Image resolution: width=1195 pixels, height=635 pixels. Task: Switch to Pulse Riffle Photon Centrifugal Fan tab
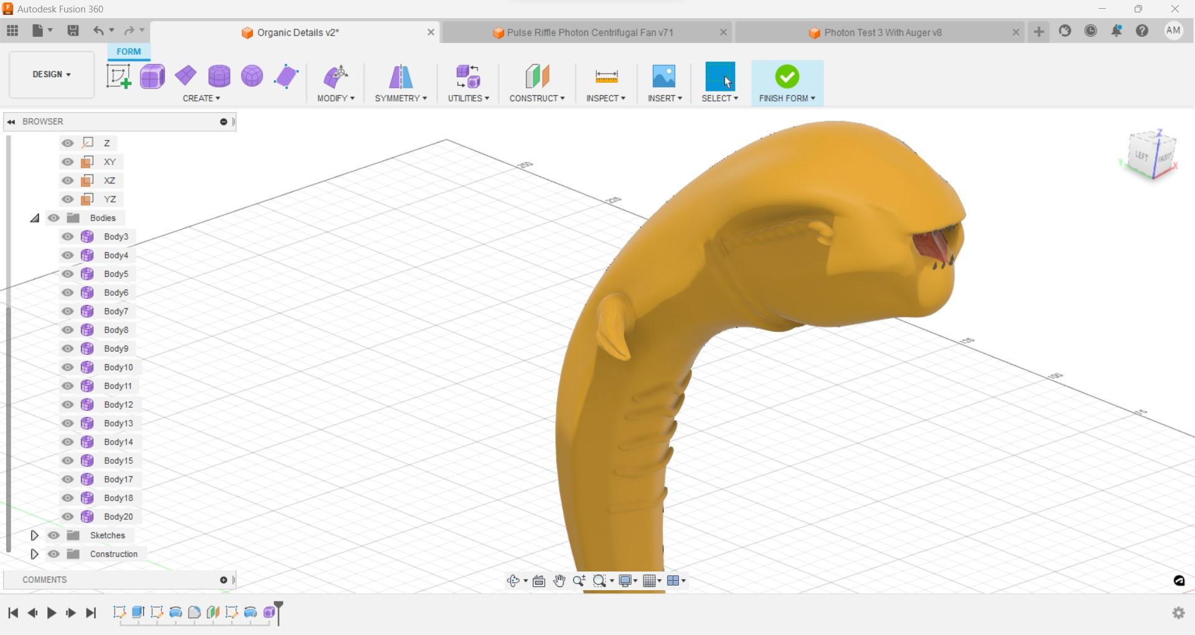tap(589, 32)
